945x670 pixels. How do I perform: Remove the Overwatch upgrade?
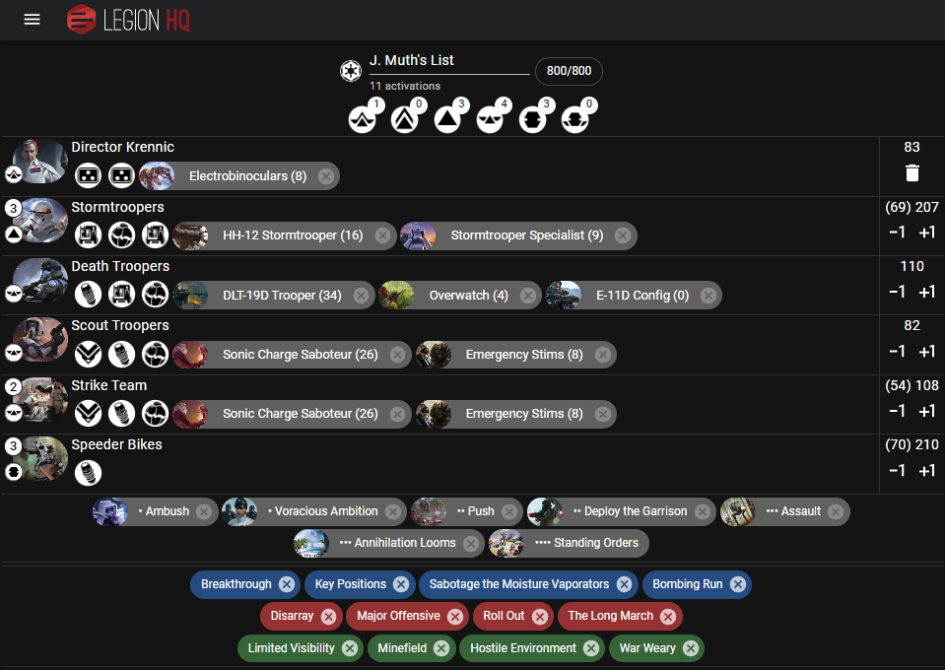tap(528, 296)
